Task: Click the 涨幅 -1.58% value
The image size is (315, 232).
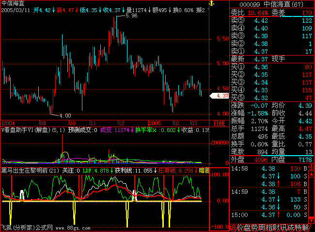Action: point(258,114)
